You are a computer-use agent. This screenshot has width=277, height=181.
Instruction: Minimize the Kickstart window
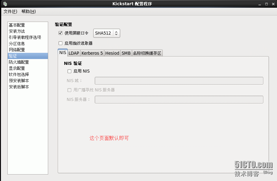(259, 4)
